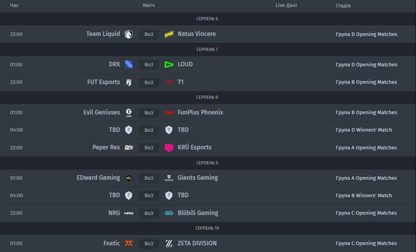Open the Paper Rex team link

click(x=106, y=147)
